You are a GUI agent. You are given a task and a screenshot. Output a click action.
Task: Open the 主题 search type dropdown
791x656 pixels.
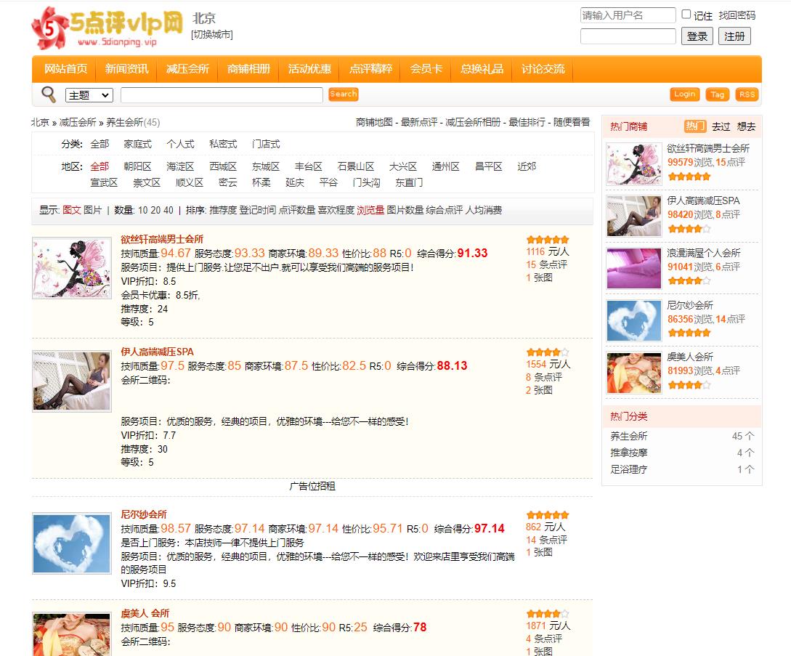[89, 95]
